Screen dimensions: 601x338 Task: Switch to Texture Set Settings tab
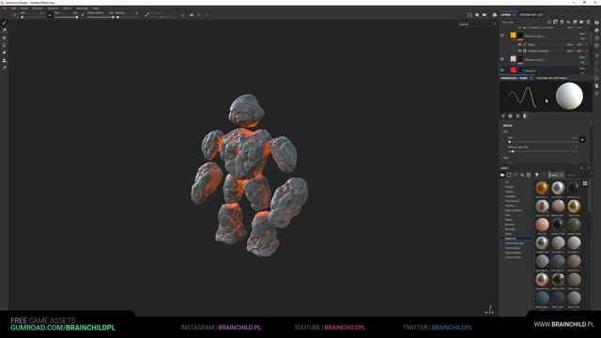(551, 78)
